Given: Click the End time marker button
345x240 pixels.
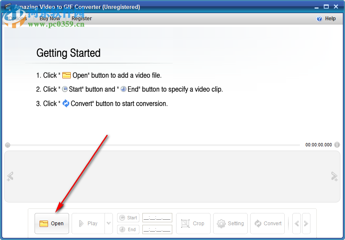Looking at the screenshot, I should click(128, 229).
